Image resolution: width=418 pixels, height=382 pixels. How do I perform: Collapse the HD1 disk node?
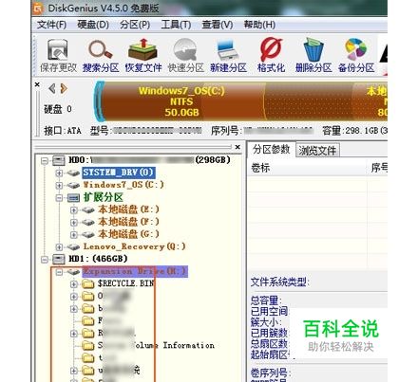point(45,260)
